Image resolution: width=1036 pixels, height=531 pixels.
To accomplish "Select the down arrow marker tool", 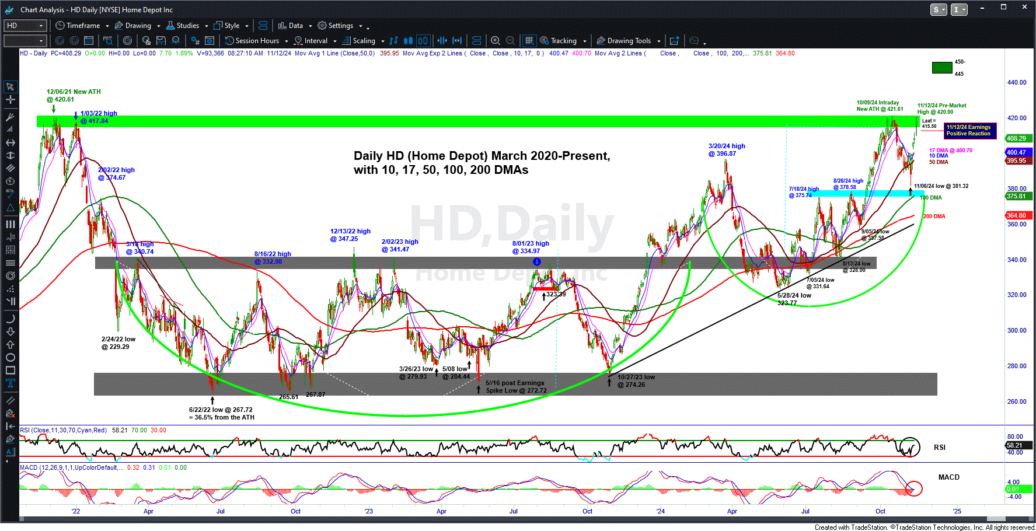I will coord(10,331).
